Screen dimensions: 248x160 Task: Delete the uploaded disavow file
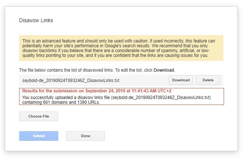coord(208,80)
